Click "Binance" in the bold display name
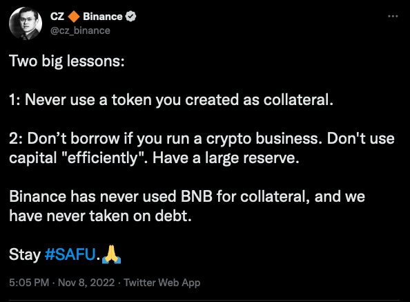Screen dimensions: 410x302 pyautogui.click(x=103, y=17)
